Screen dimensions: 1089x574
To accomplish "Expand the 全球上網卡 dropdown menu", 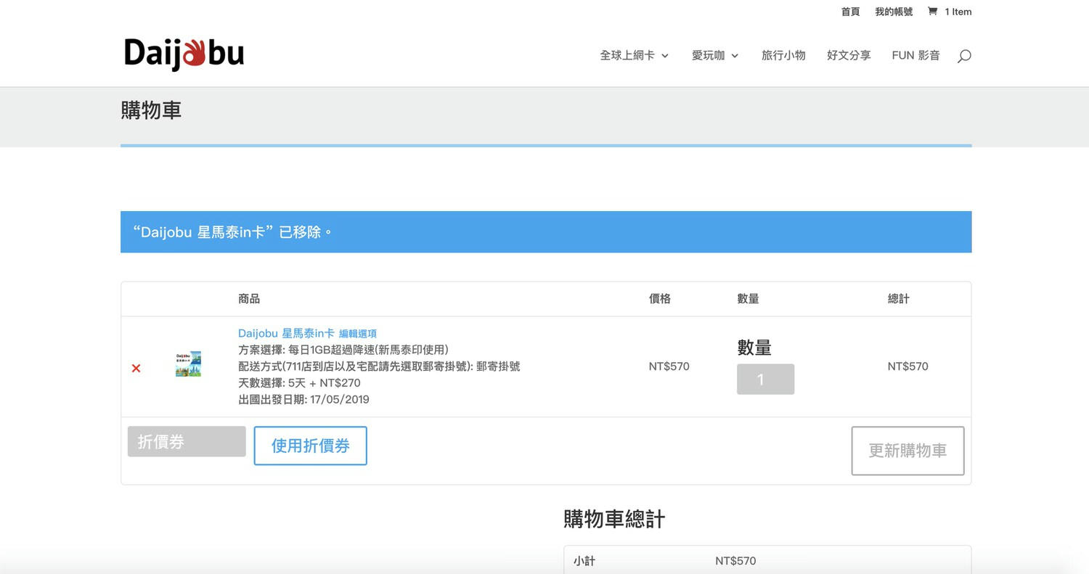I will pyautogui.click(x=634, y=55).
